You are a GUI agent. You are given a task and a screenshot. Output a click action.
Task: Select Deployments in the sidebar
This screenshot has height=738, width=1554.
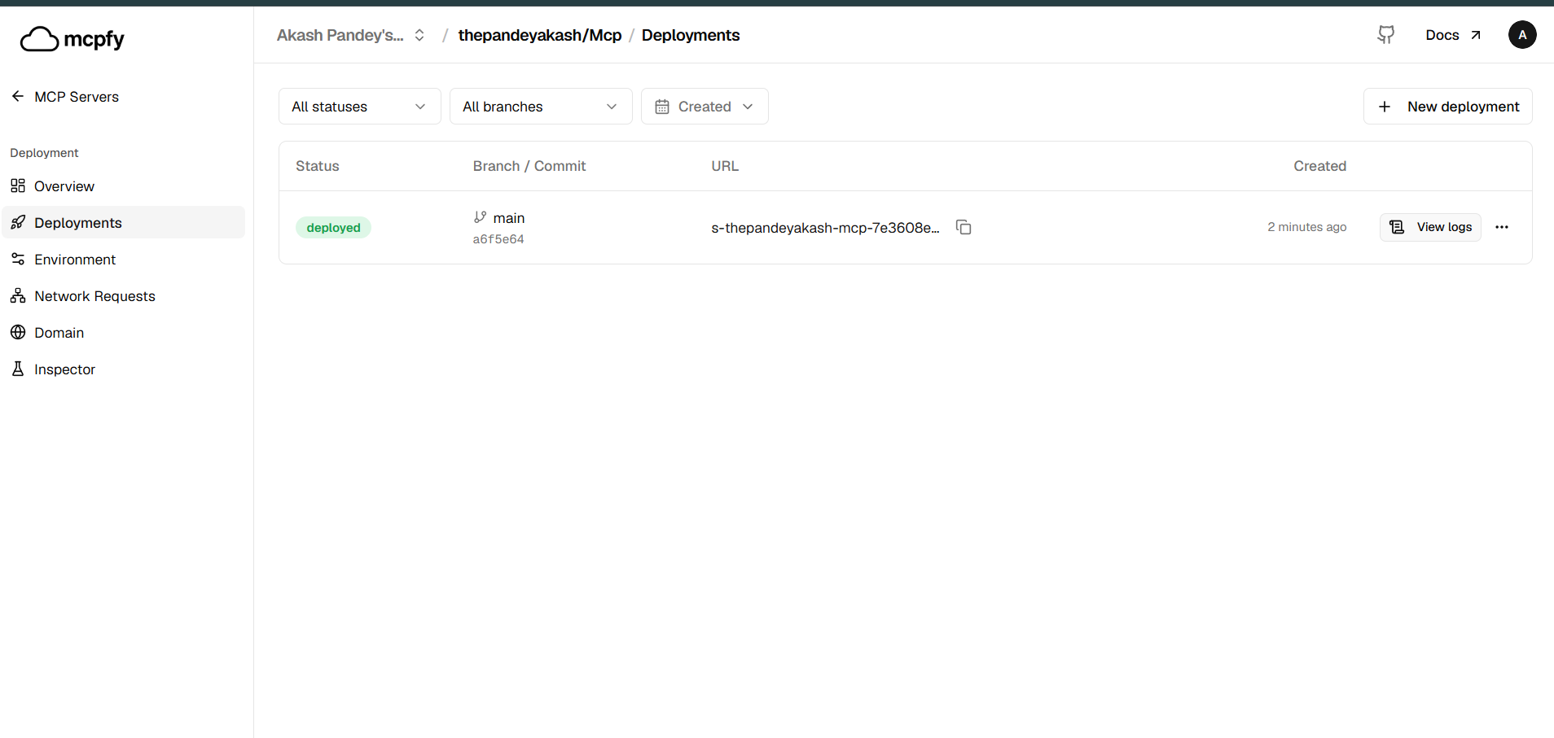[123, 222]
